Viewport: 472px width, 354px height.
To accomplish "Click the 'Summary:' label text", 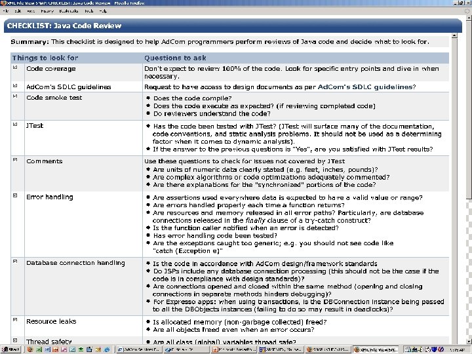I will [x=29, y=41].
